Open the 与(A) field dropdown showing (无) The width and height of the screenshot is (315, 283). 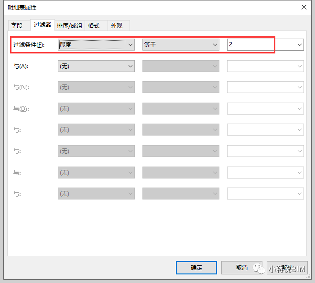96,66
